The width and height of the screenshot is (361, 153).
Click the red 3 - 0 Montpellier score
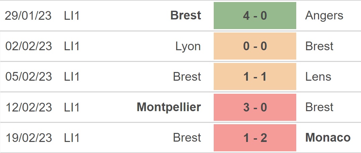(255, 107)
